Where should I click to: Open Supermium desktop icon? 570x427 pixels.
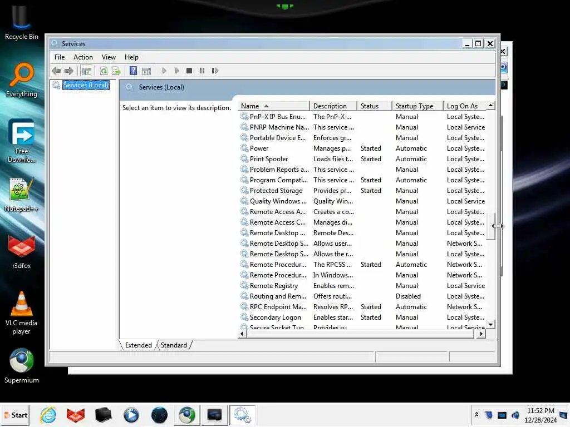(22, 366)
